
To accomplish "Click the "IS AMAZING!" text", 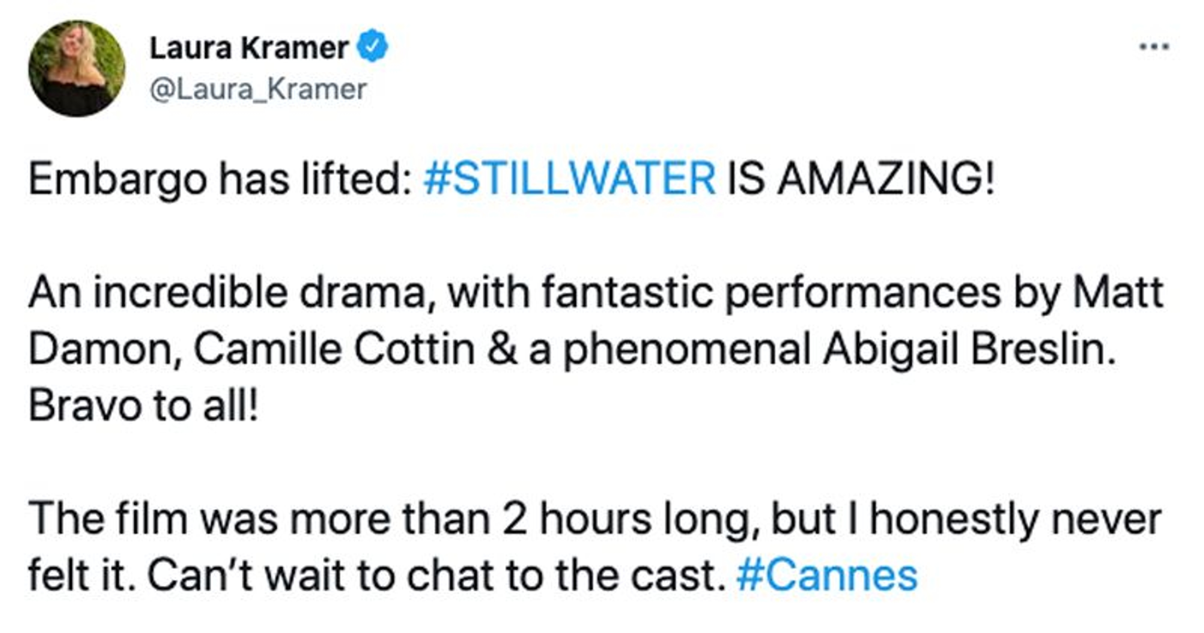I will [861, 179].
